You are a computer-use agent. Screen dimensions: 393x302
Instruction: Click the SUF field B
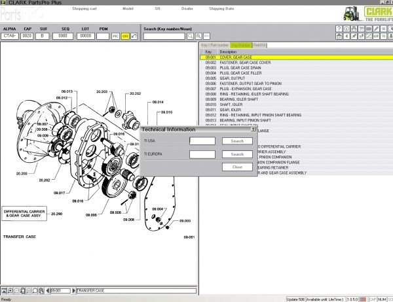click(x=42, y=36)
